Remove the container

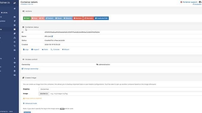pos(78,18)
